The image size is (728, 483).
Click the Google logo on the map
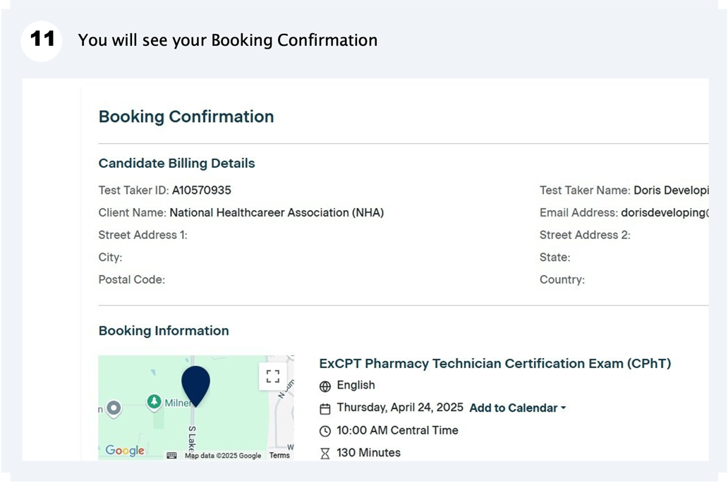click(125, 451)
